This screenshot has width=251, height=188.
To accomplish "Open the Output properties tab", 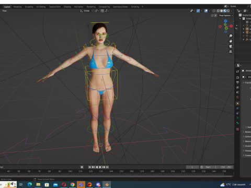I will tap(237, 83).
